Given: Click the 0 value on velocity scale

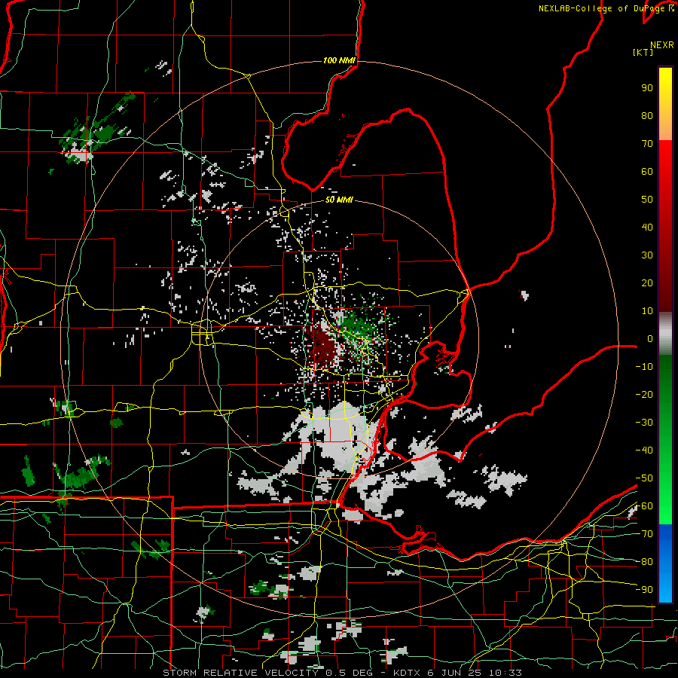Looking at the screenshot, I should click(x=650, y=339).
